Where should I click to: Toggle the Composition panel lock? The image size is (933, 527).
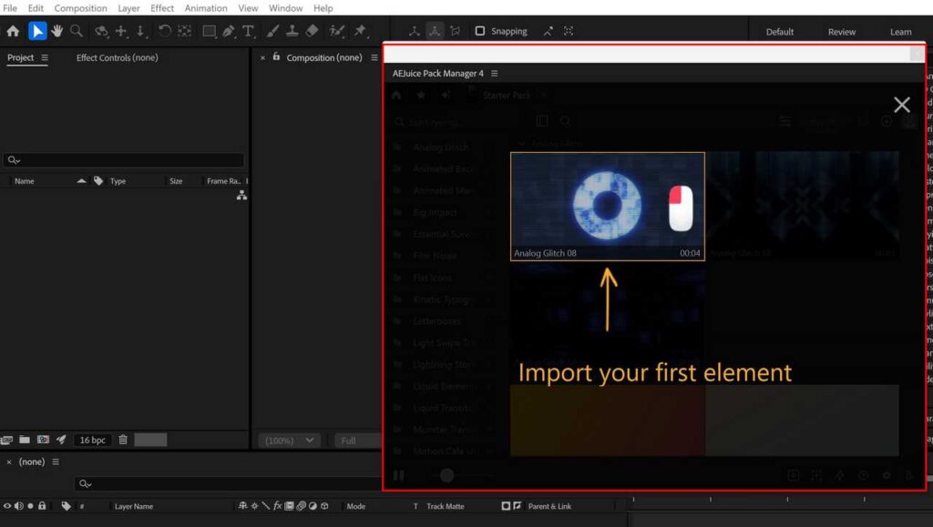coord(276,57)
